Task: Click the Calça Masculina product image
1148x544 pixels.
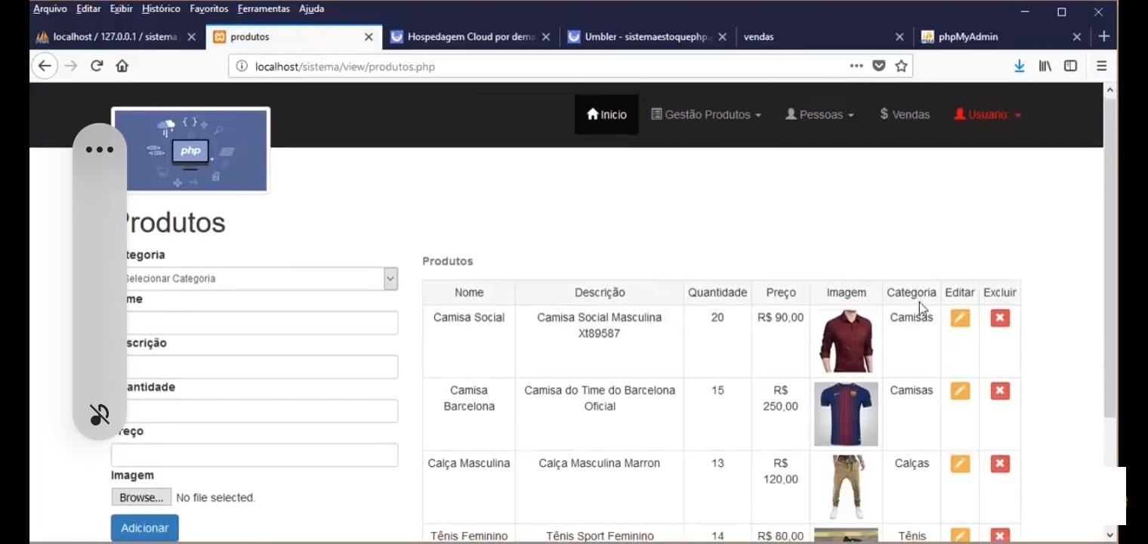Action: 846,487
